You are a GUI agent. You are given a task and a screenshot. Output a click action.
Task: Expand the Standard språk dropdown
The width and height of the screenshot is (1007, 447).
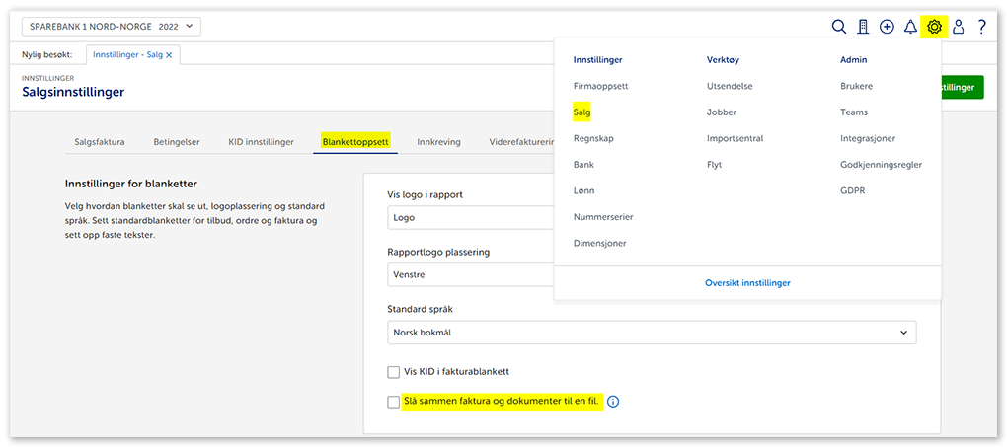point(652,333)
